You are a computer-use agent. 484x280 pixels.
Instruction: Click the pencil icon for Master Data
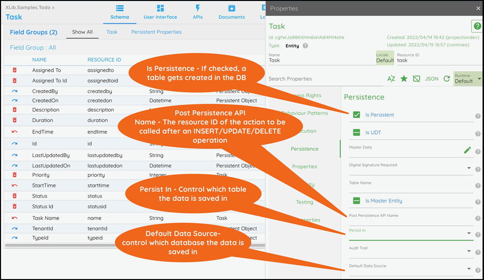click(x=467, y=150)
